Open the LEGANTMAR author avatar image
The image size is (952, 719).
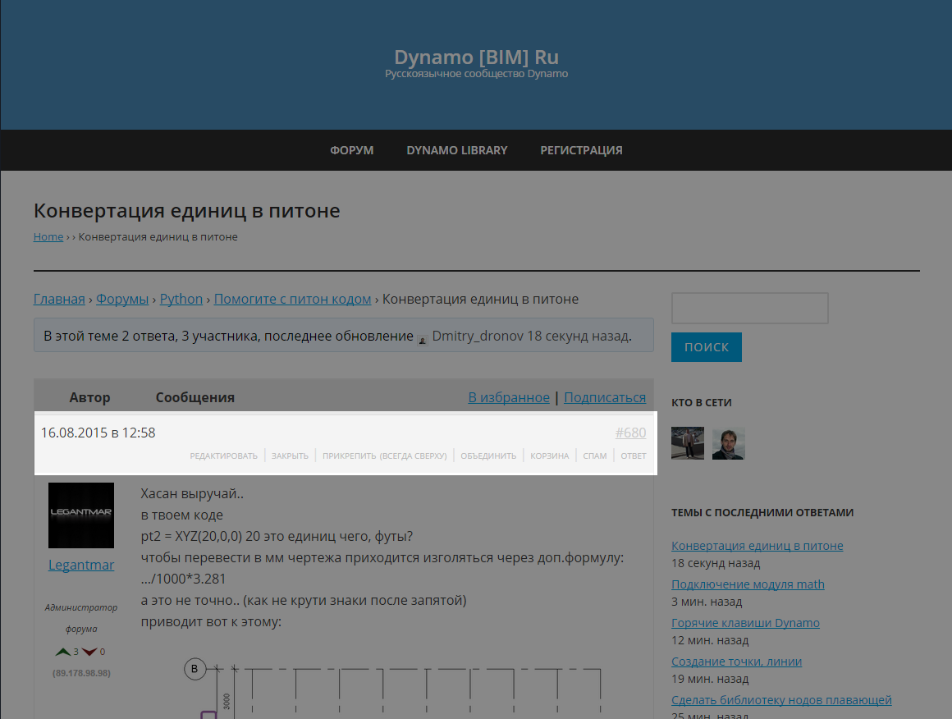(80, 515)
